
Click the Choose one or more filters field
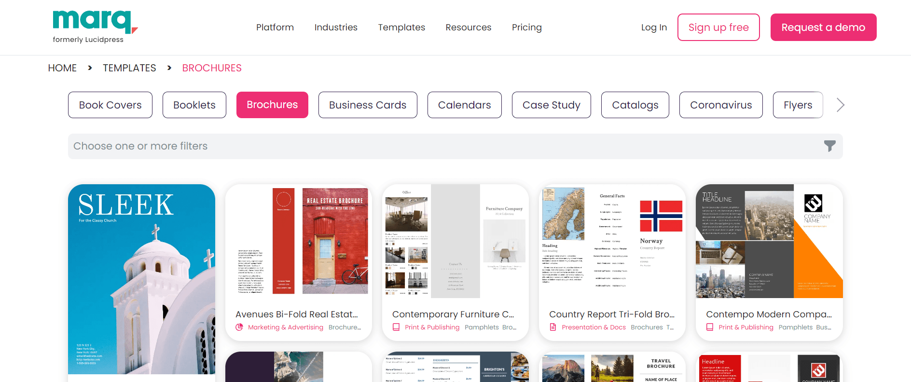tap(455, 146)
